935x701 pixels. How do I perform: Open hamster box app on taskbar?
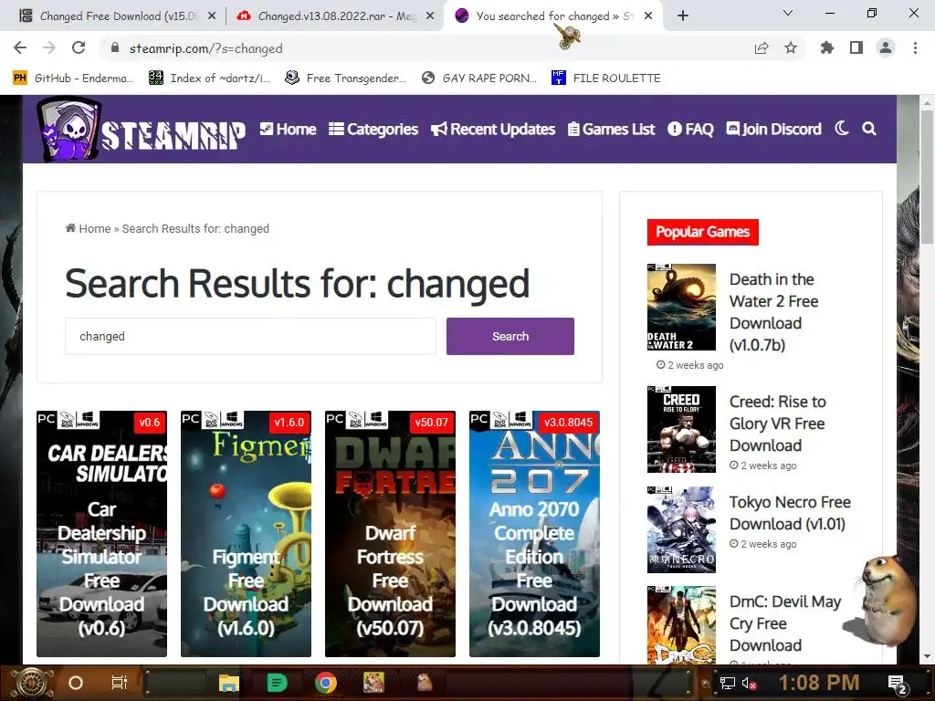pos(373,683)
